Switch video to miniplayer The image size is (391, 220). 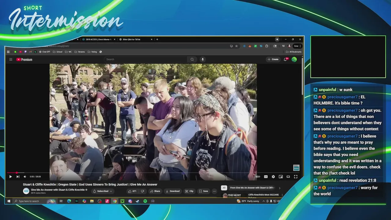[x=281, y=177]
